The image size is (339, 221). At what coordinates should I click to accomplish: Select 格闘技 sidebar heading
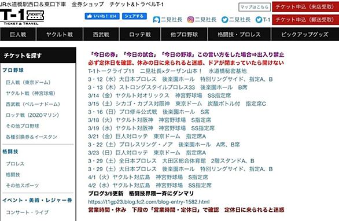[10, 152]
